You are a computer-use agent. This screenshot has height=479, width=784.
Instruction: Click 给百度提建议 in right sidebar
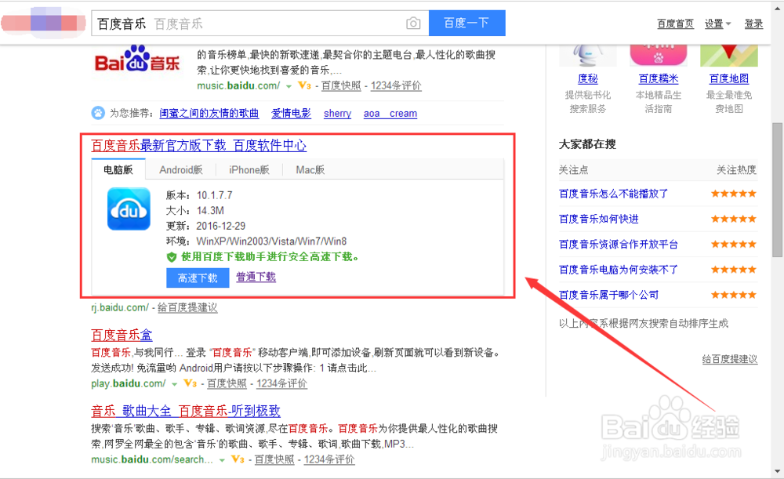[x=729, y=359]
